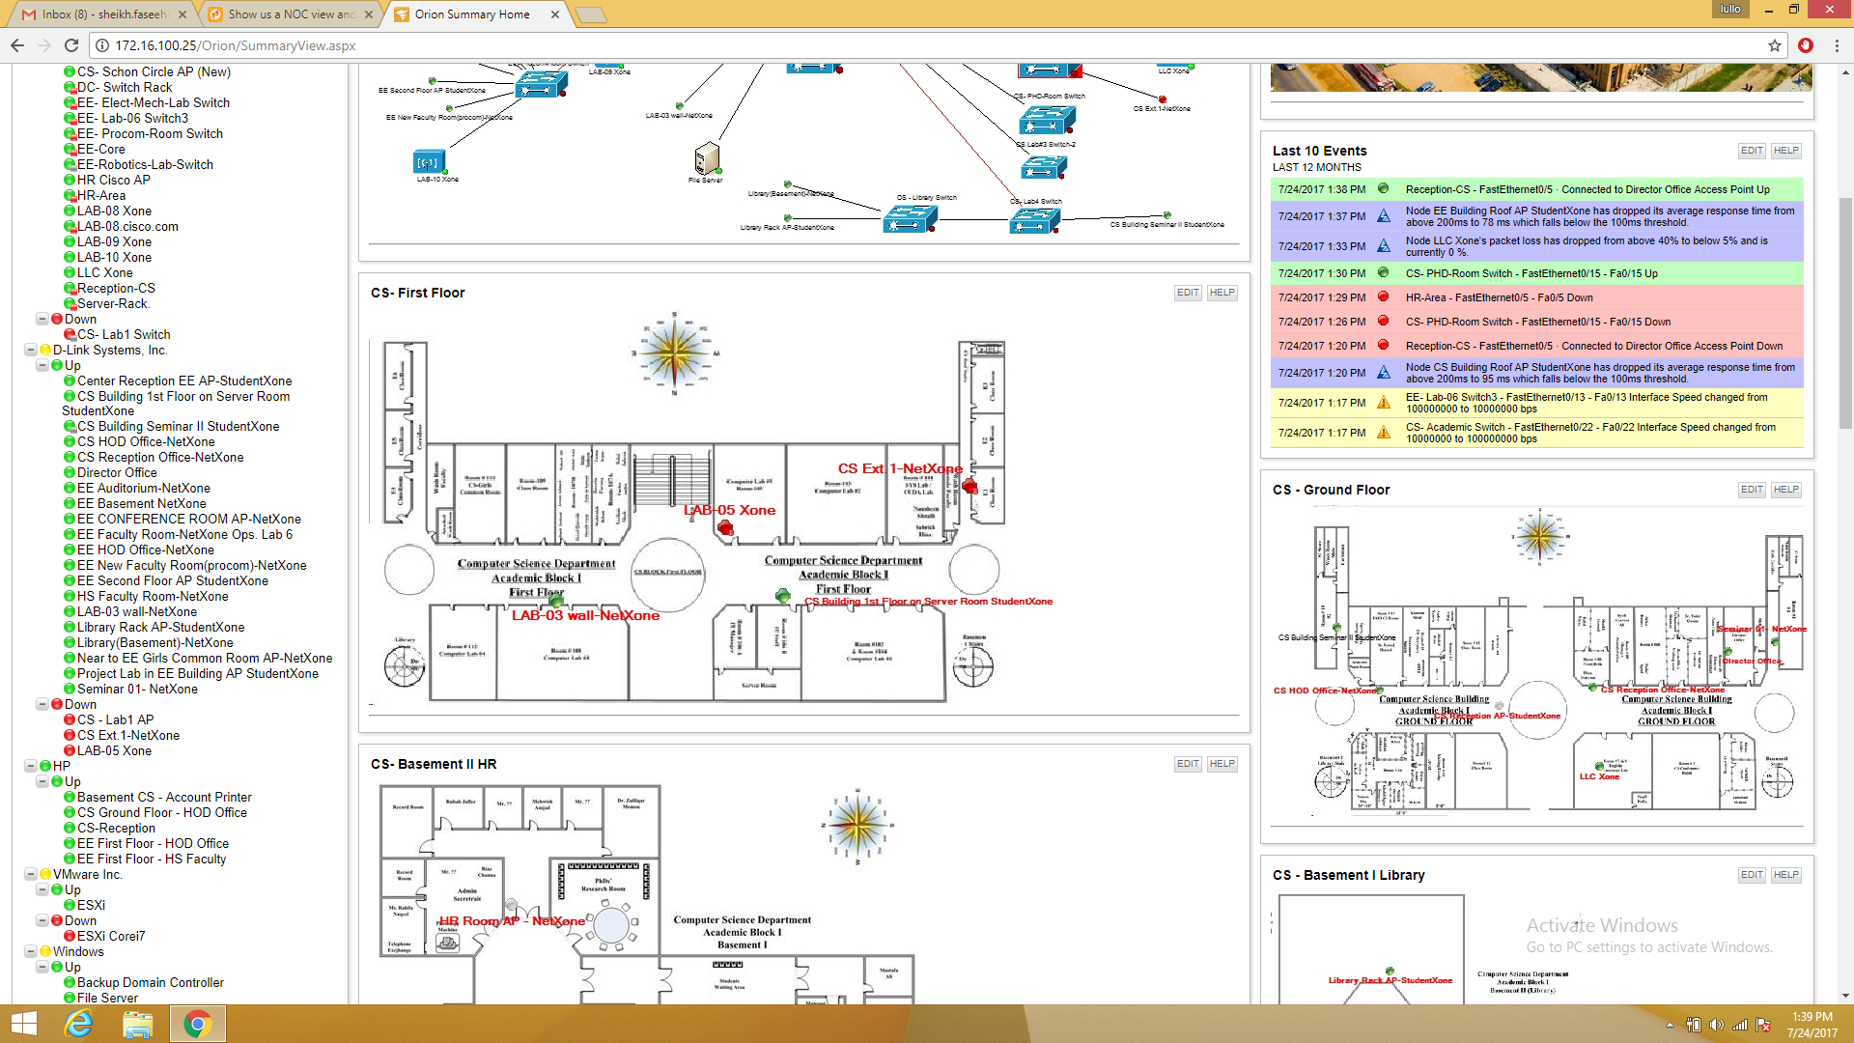Bookmark this page with the star icon

(x=1774, y=45)
